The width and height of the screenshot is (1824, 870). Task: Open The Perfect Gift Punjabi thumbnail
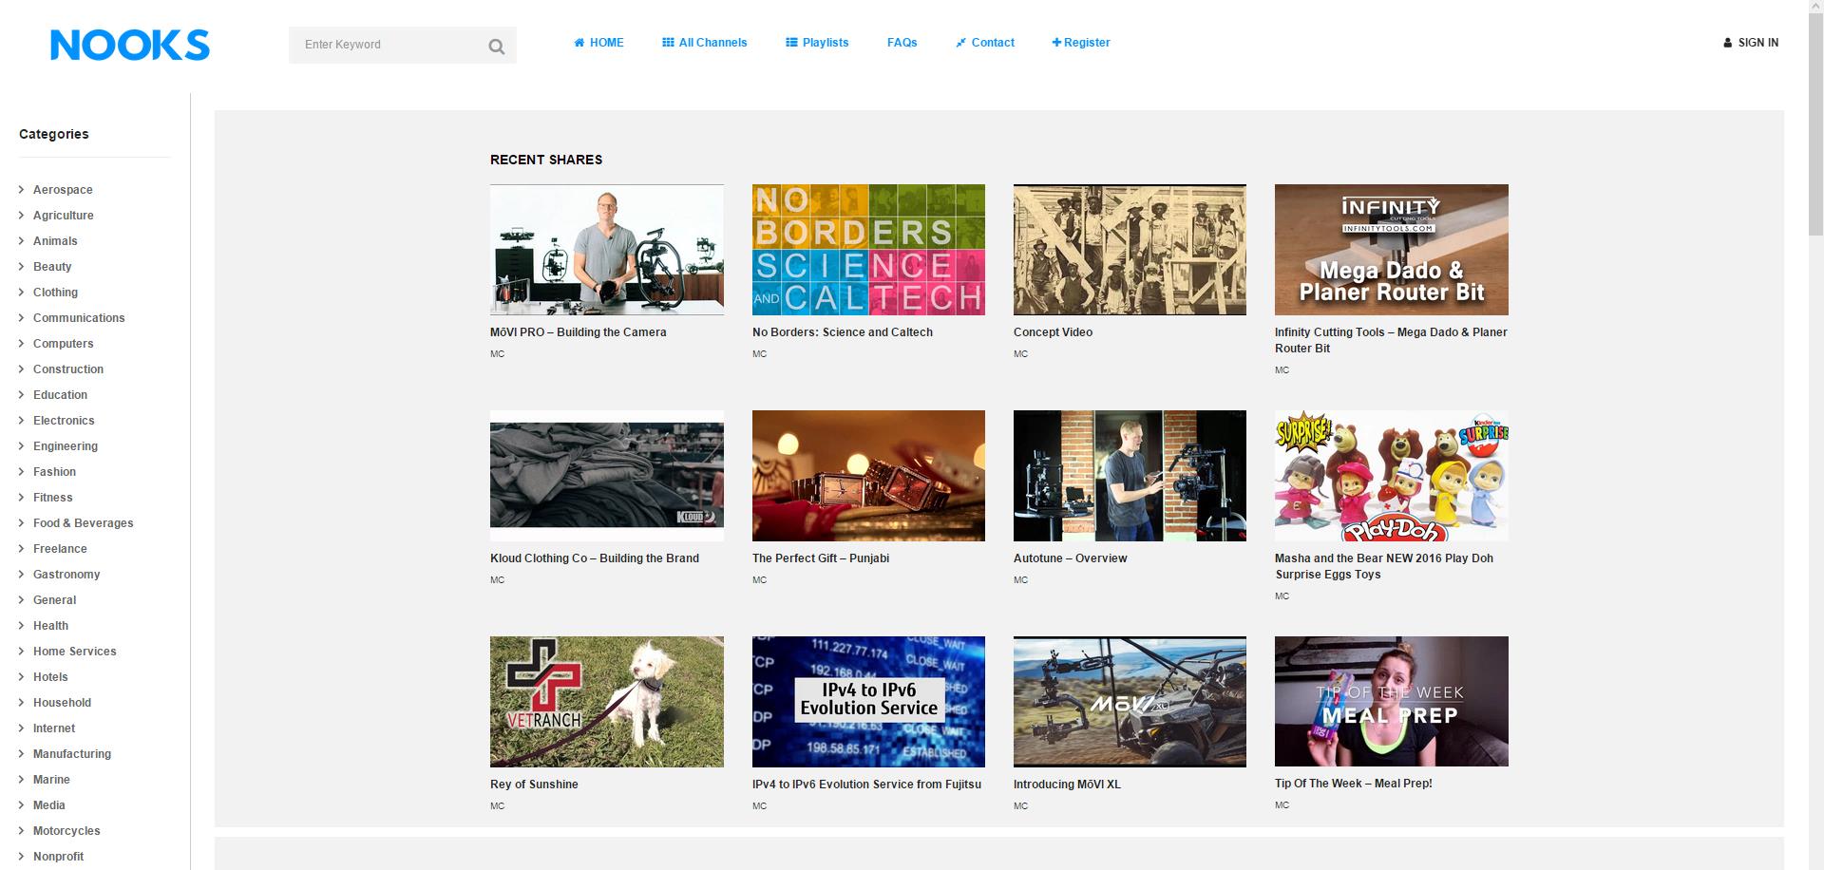(x=868, y=476)
